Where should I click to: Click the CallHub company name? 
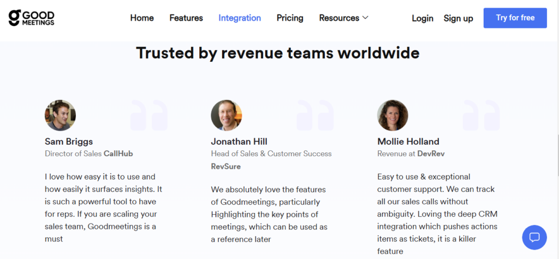[x=118, y=154]
